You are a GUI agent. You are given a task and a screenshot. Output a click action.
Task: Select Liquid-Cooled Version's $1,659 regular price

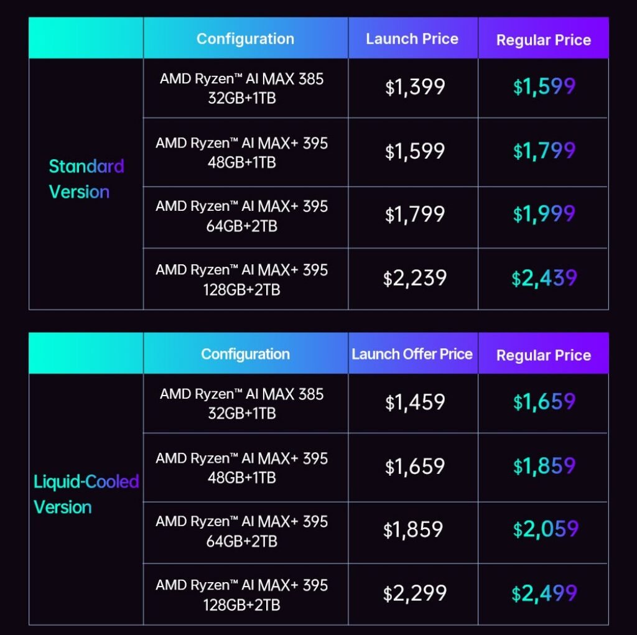544,402
